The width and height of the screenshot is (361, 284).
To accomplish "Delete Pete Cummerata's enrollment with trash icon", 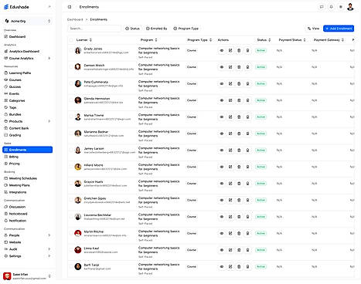I will click(x=239, y=84).
